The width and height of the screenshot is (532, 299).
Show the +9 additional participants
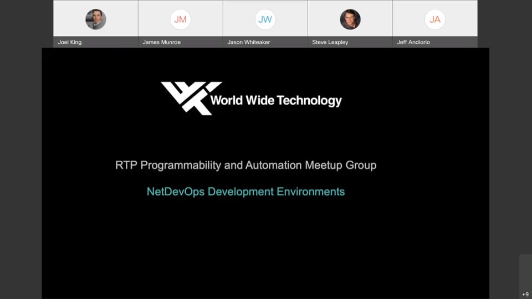(525, 294)
